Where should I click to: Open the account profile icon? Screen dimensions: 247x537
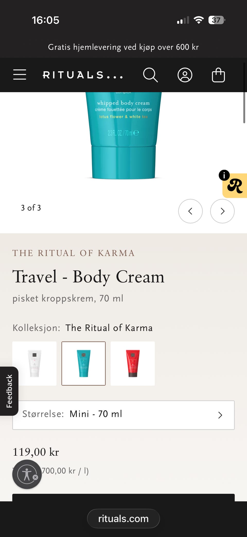[x=185, y=75]
